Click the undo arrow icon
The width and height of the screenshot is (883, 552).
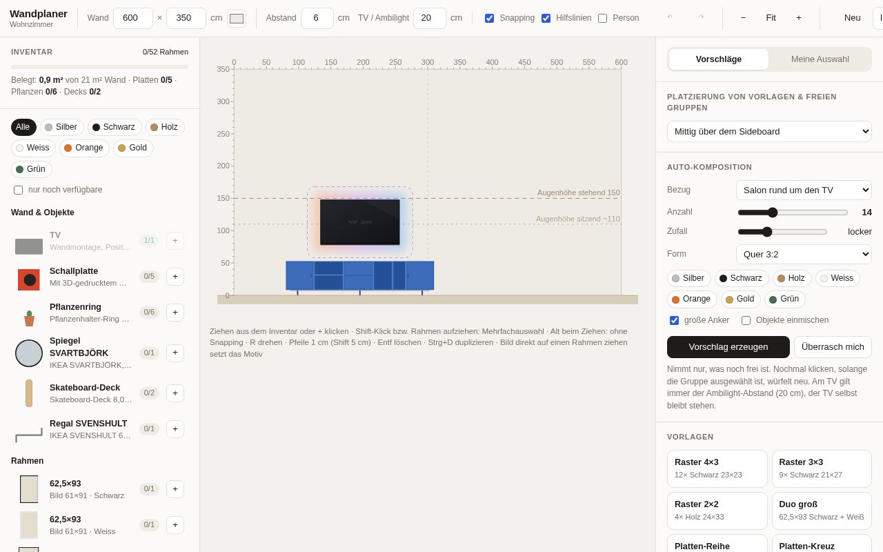(669, 18)
